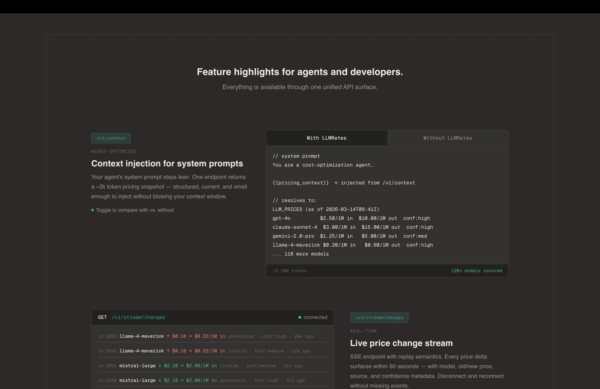Click the stream event row id:1031
Screen dimensions: 600x389
pos(212,366)
